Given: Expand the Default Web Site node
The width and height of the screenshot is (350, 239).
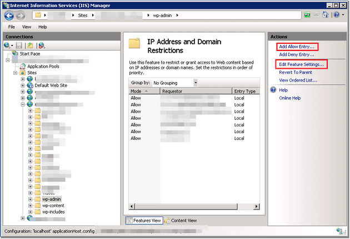Looking at the screenshot, I should click(23, 85).
